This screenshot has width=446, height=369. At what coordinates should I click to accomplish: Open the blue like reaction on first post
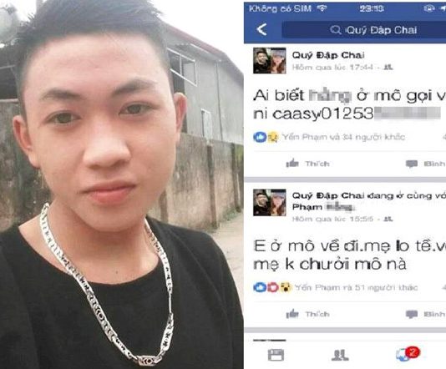pyautogui.click(x=260, y=137)
